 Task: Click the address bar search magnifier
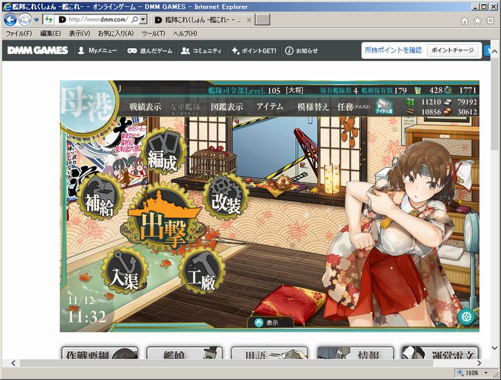tap(135, 20)
